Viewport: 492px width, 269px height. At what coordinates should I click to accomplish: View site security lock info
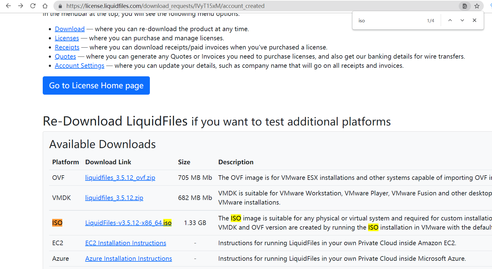click(60, 6)
